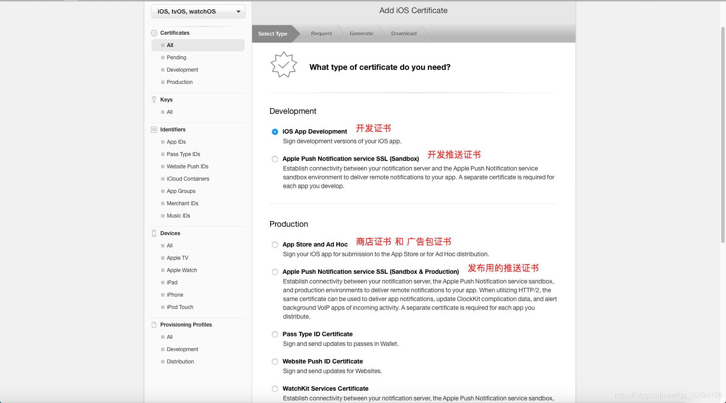
Task: Click the Provisioning Profiles document icon
Action: pyautogui.click(x=154, y=325)
